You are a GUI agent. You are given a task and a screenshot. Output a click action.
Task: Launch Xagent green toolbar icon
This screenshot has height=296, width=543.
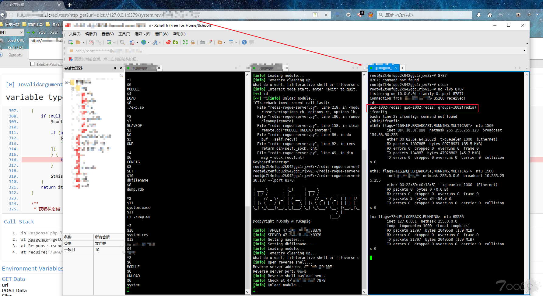point(176,42)
